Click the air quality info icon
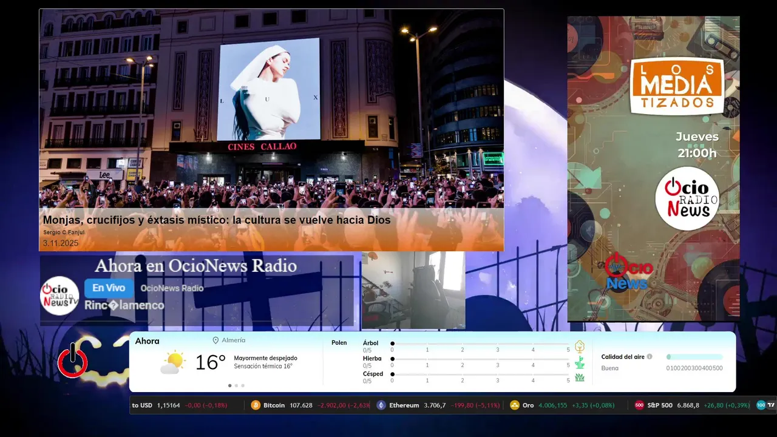Screen dimensions: 777x437 pyautogui.click(x=650, y=357)
